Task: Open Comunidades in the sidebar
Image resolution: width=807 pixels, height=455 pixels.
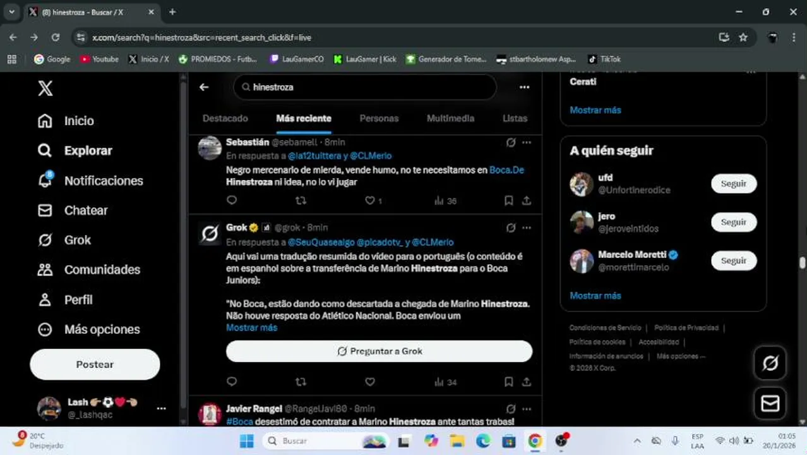Action: click(x=88, y=270)
